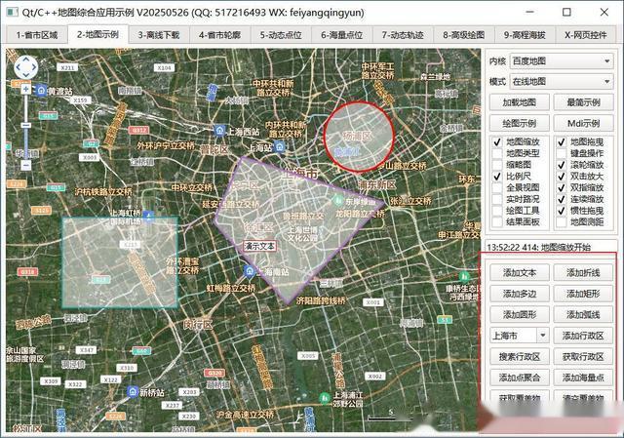Screen dimensions: 624x438
Task: Uncheck the 惯性拖曳 option
Action: [x=562, y=211]
